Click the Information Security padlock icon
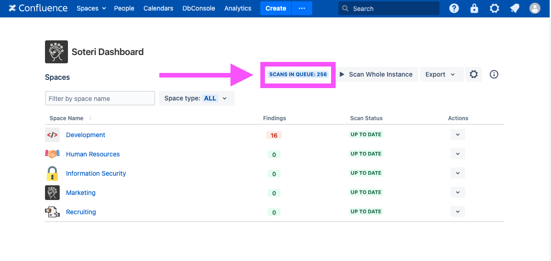 pyautogui.click(x=52, y=173)
